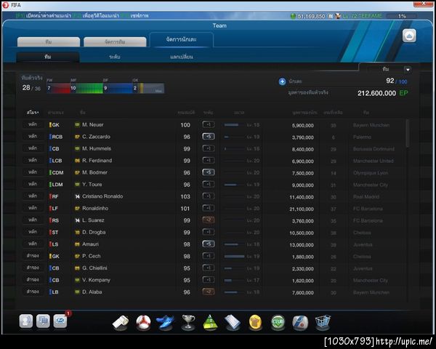436x349 pixels.
Task: Select the V. Kompany player name
Action: click(96, 280)
